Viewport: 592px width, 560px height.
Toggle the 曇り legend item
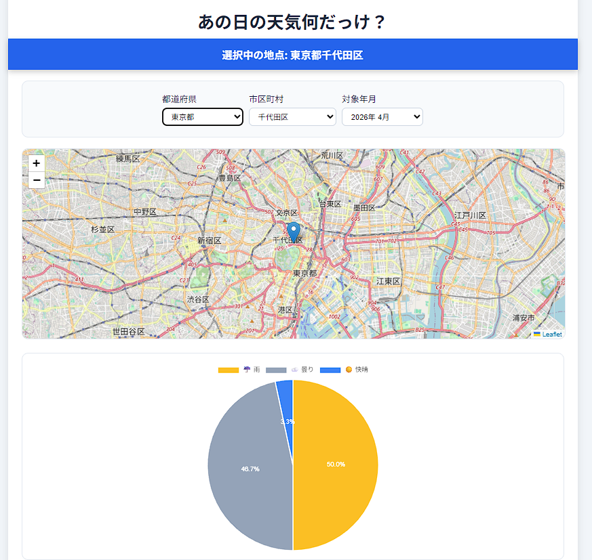tap(290, 370)
